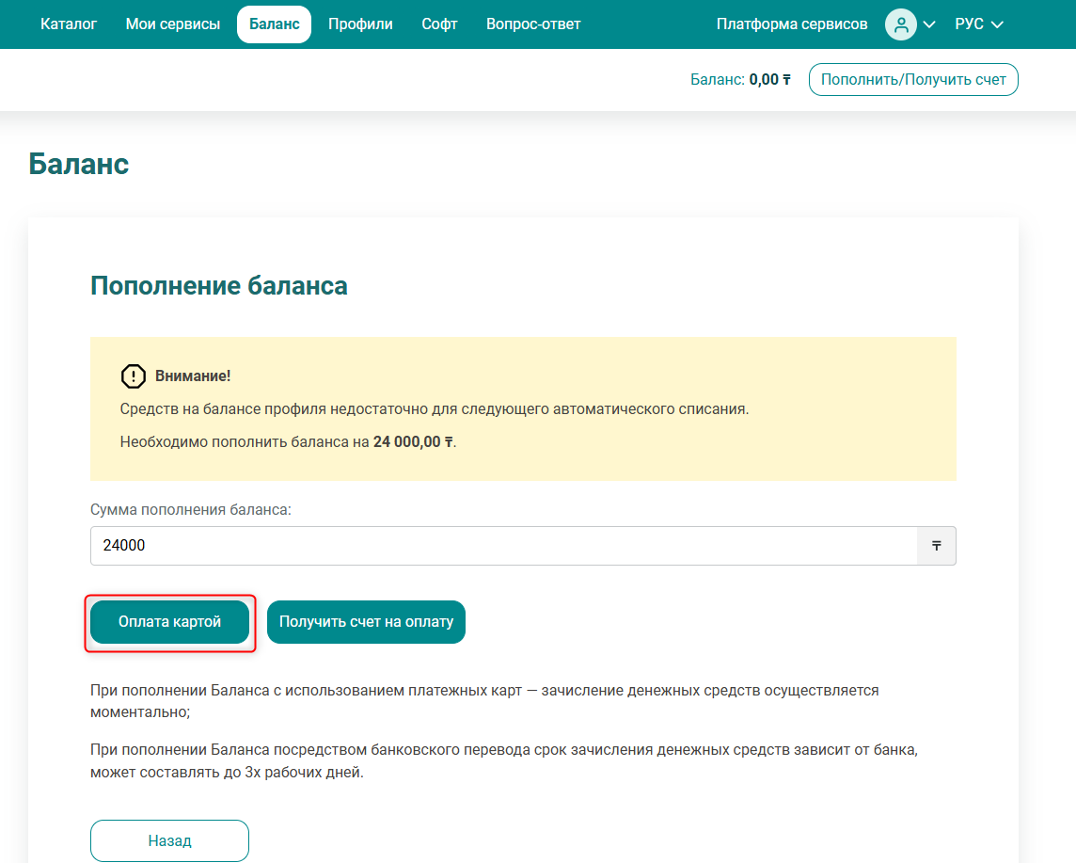1076x863 pixels.
Task: Open the Профили page
Action: 360,24
